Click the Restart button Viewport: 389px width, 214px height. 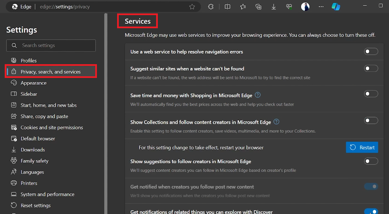click(x=362, y=147)
